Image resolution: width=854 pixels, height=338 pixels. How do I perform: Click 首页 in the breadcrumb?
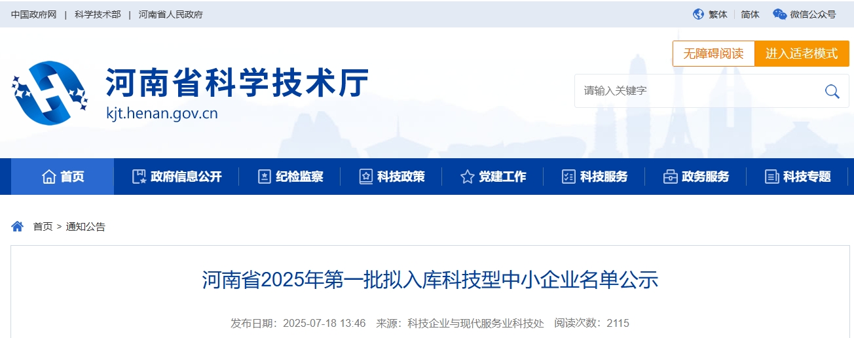pos(43,227)
